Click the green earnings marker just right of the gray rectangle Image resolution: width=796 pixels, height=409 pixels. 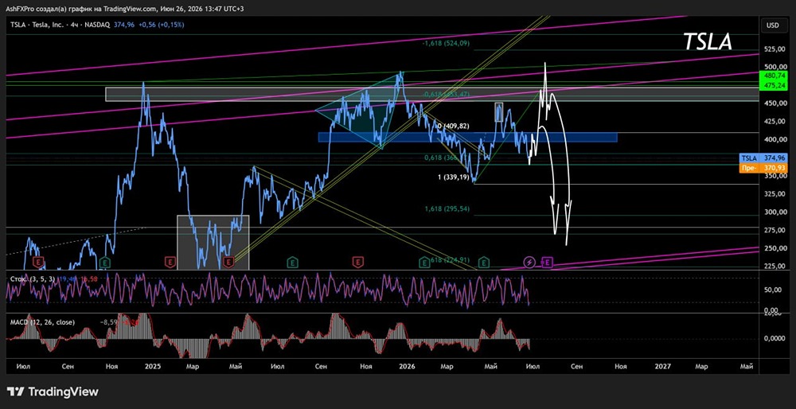[292, 262]
